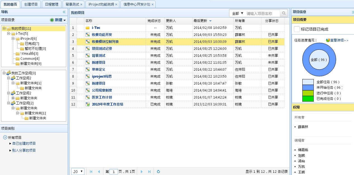
Task: Collapse the iProject[6] tree node
Action: [13, 39]
